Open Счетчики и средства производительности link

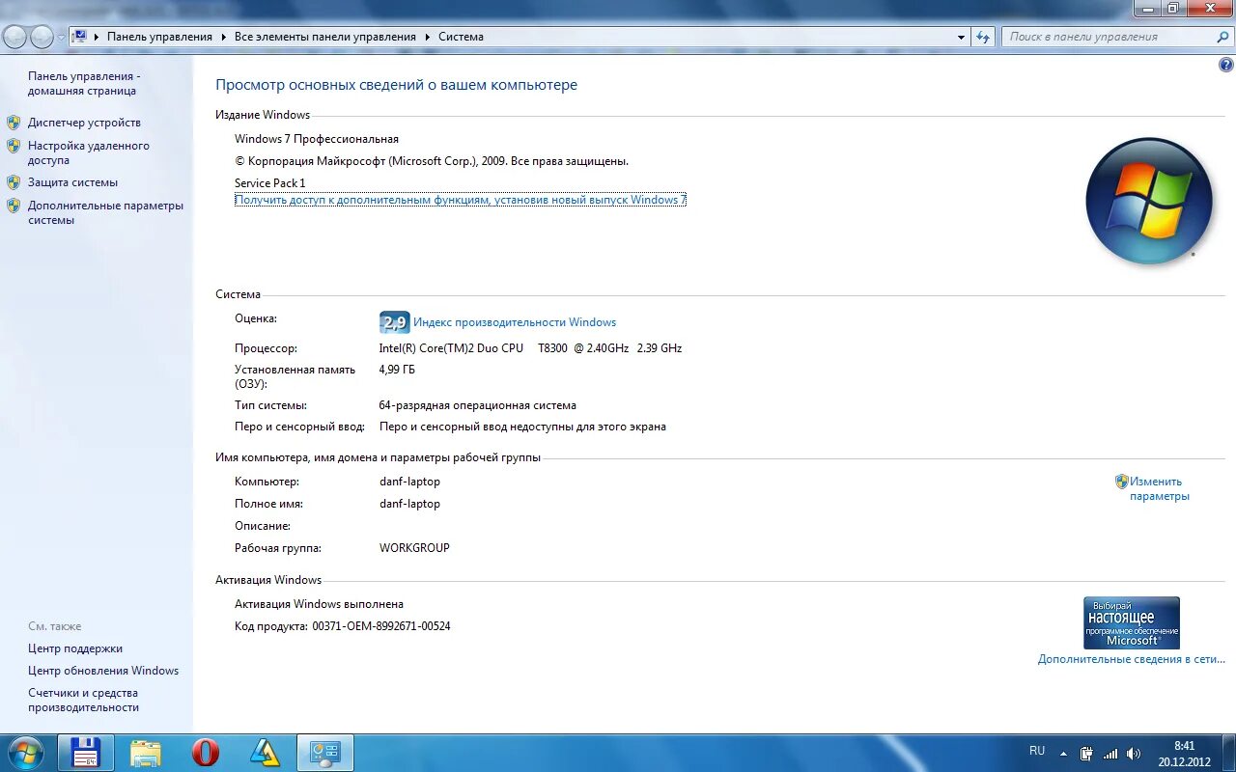click(84, 700)
